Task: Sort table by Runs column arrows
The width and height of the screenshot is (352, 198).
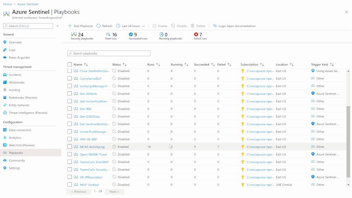Action: click(x=158, y=65)
